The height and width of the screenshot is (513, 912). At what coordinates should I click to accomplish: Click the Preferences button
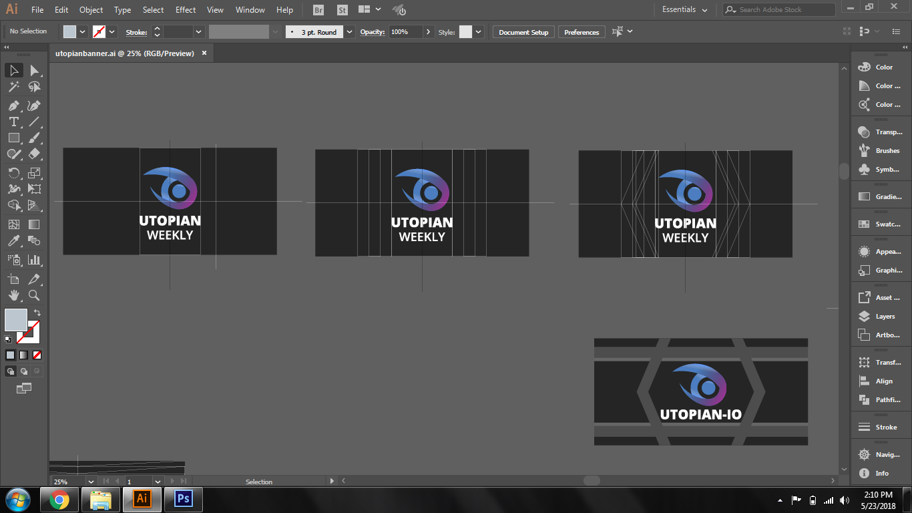click(x=582, y=32)
